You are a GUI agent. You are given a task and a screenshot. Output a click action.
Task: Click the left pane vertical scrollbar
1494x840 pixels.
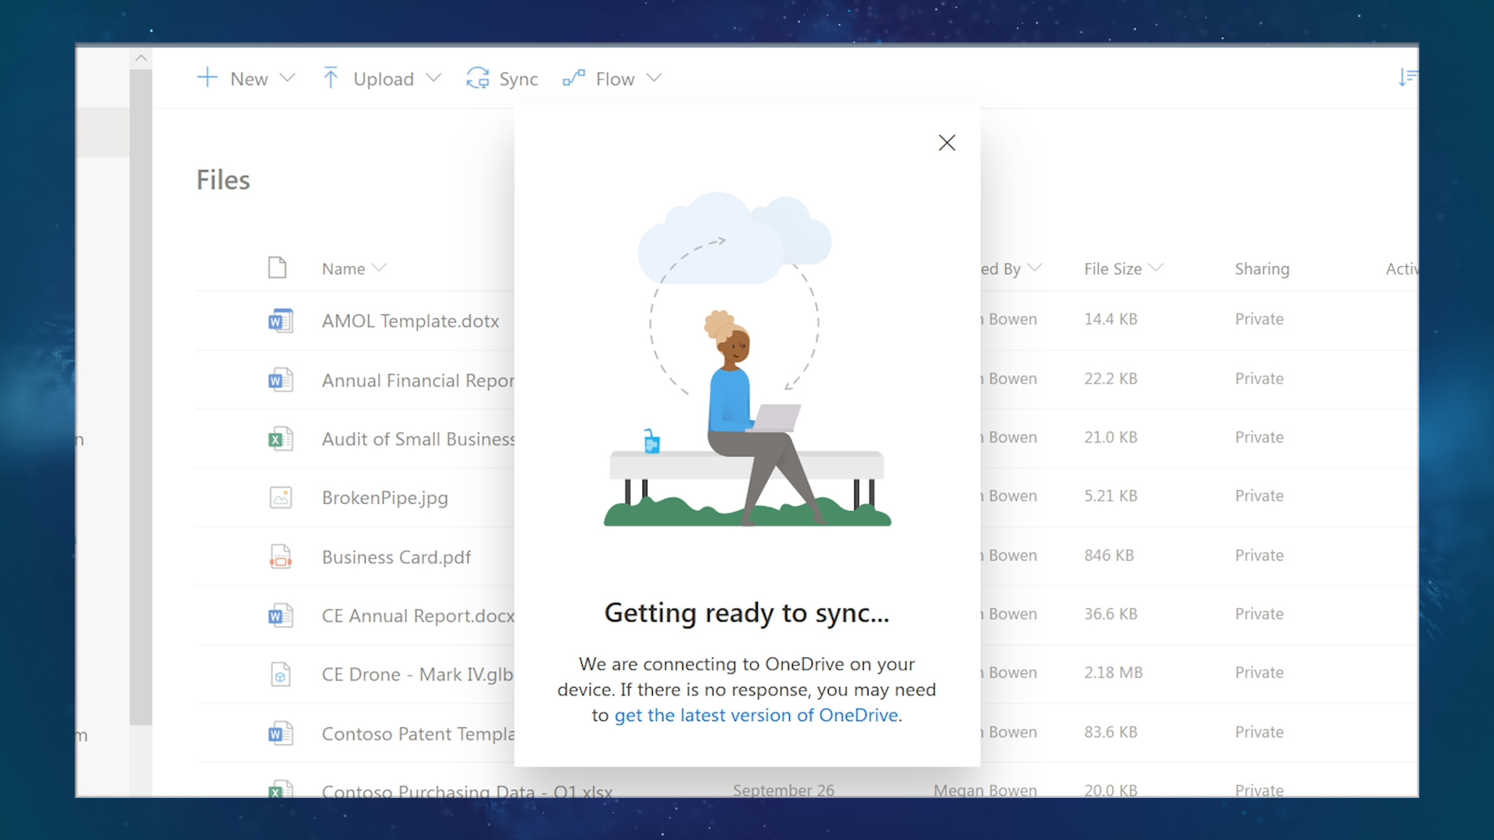(x=141, y=397)
